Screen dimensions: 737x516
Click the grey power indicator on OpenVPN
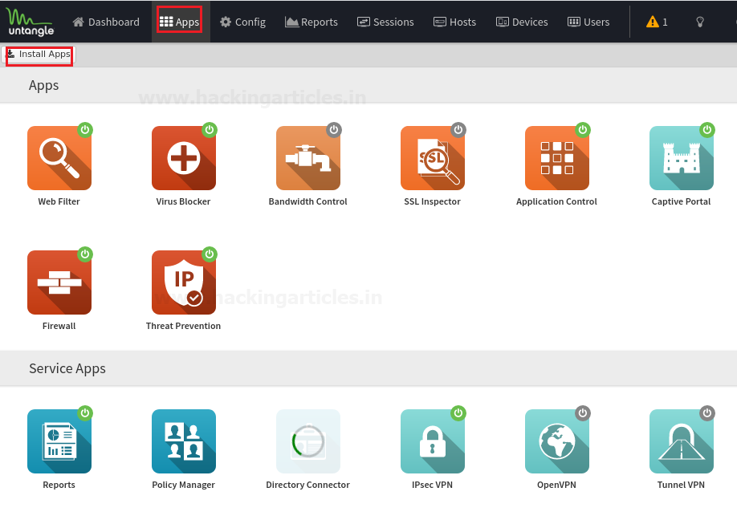tap(583, 413)
